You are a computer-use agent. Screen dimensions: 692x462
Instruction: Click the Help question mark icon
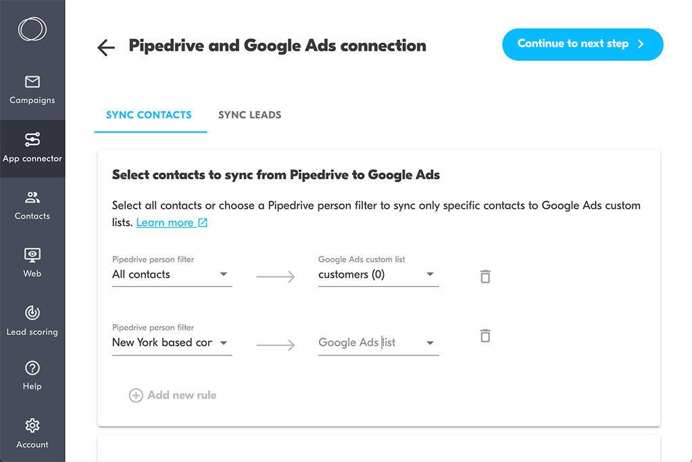click(32, 368)
